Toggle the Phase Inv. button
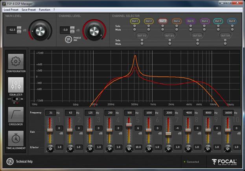Viewport: 245px width, 171px height. click(68, 39)
